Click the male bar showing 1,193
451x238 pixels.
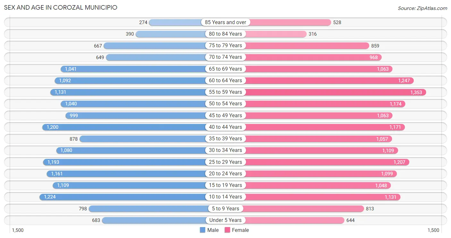tap(134, 162)
